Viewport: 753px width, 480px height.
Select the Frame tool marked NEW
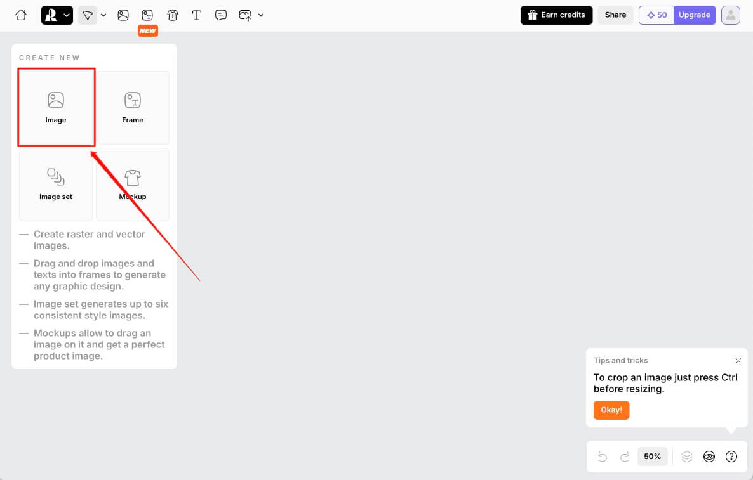(147, 15)
